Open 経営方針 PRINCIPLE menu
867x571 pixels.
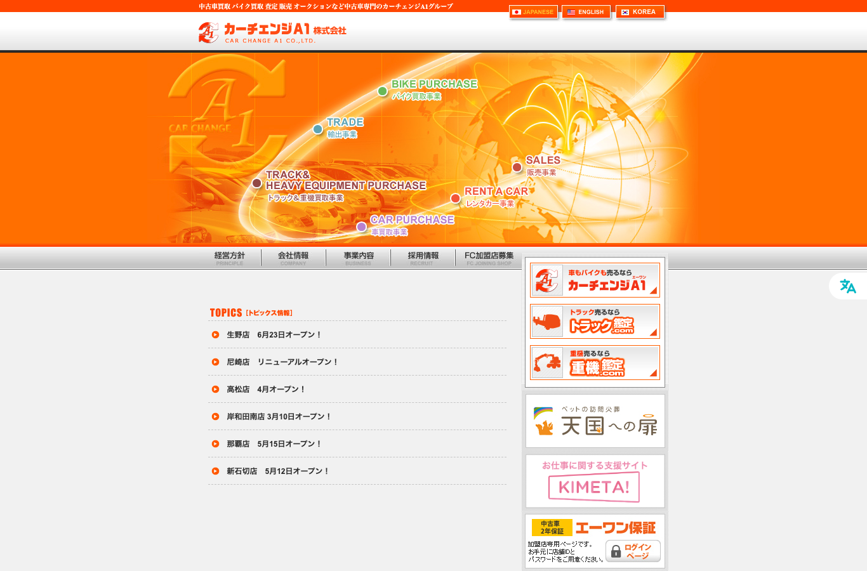[x=230, y=258]
